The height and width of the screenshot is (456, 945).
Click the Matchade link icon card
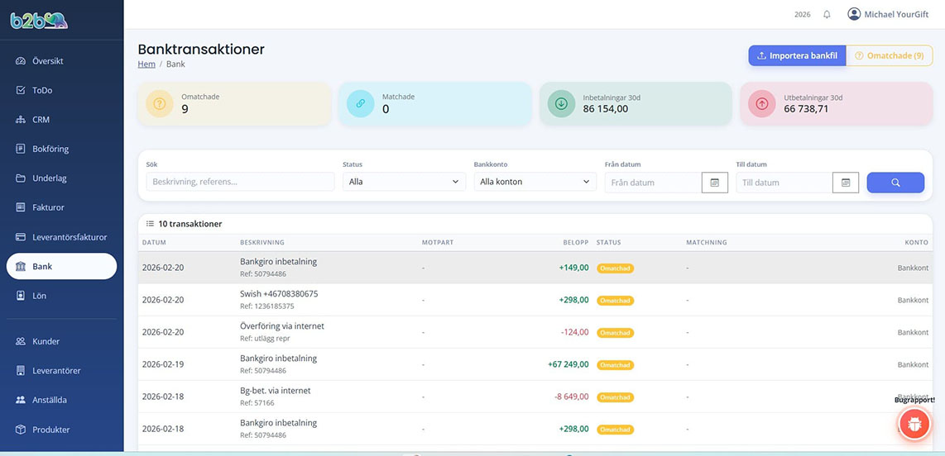(360, 103)
